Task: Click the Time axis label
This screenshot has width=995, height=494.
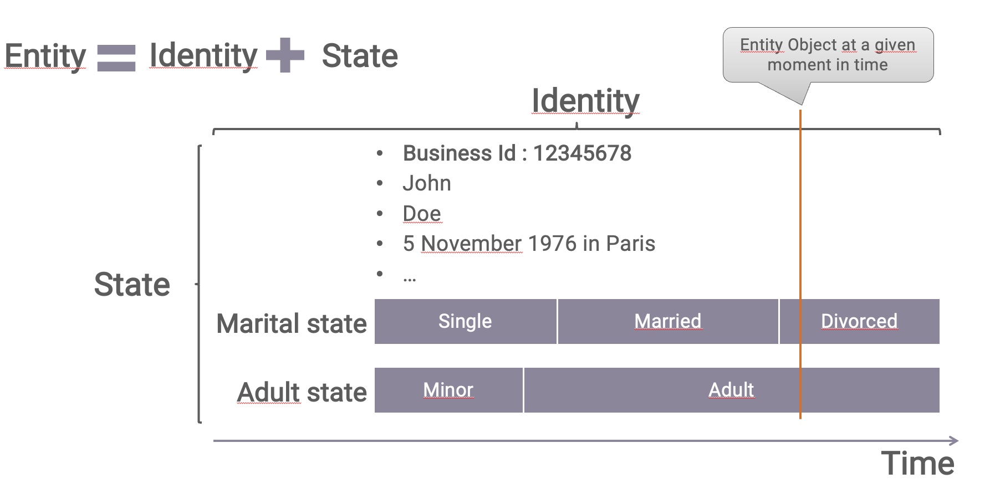Action: click(918, 464)
